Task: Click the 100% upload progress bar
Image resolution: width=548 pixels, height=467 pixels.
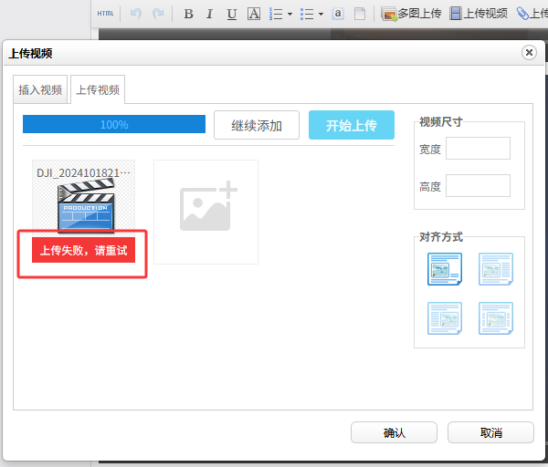Action: (x=114, y=124)
